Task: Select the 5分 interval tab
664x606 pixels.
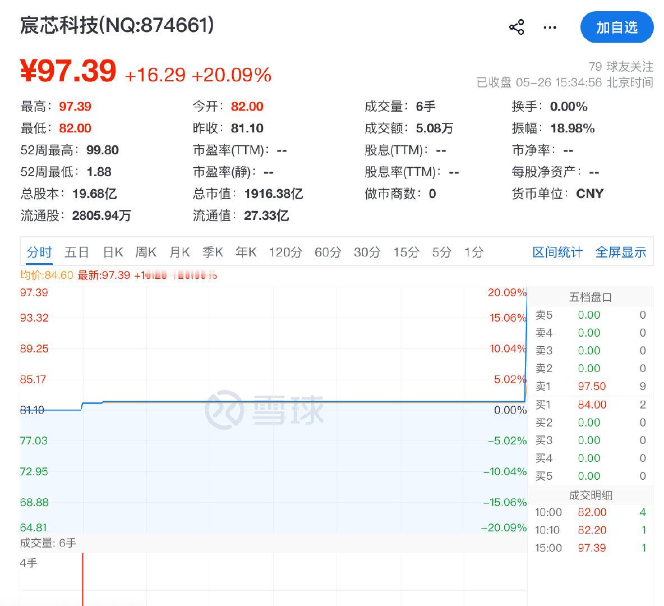Action: tap(442, 252)
